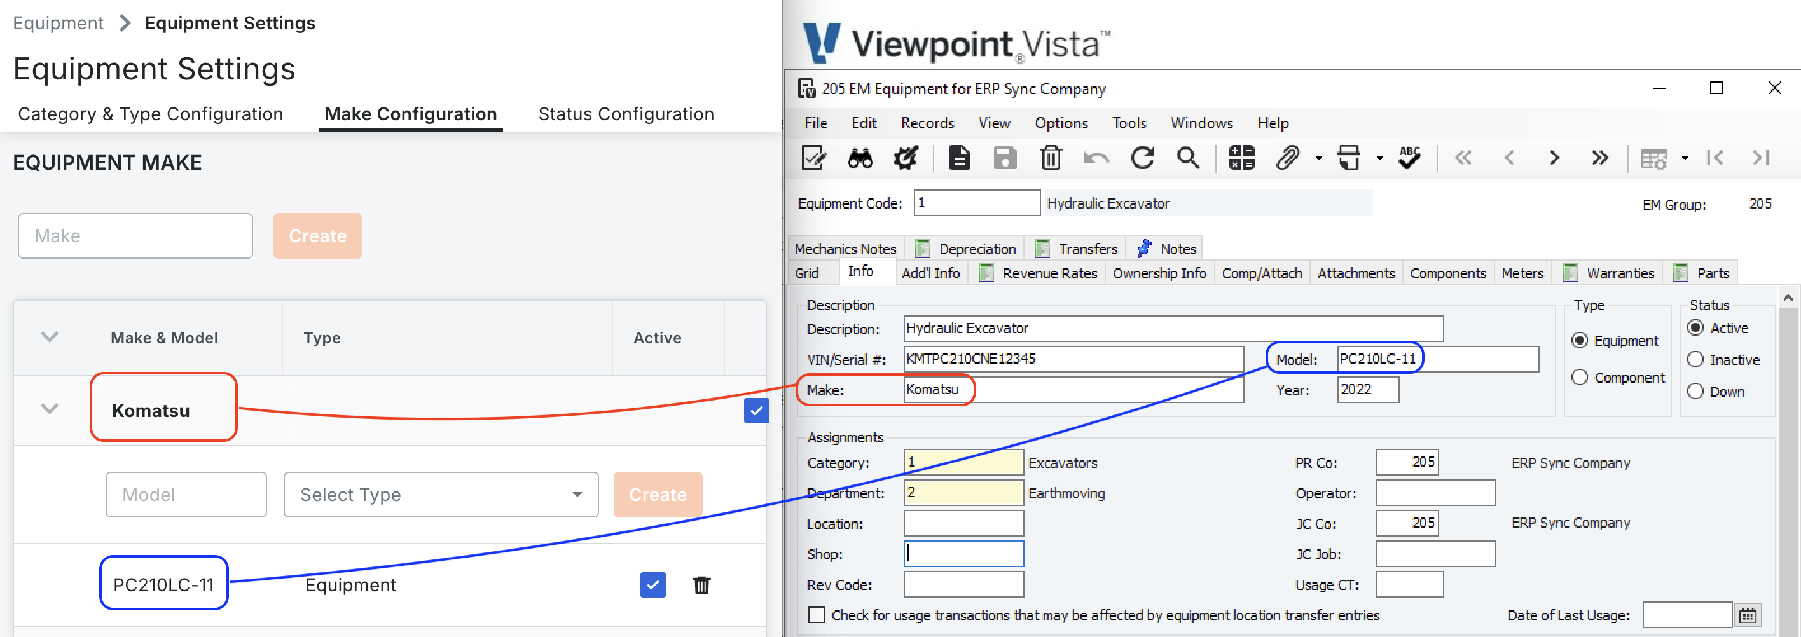Open the calculator icon in toolbar
The image size is (1801, 637).
point(1241,158)
